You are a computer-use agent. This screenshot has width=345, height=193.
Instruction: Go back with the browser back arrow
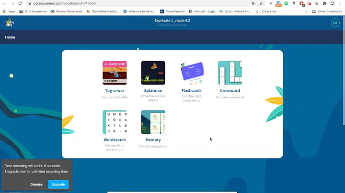pos(5,3)
